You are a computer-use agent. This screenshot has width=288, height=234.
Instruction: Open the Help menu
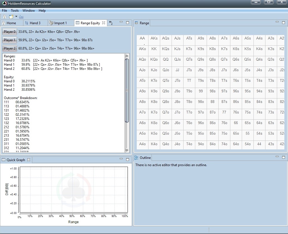point(42,11)
